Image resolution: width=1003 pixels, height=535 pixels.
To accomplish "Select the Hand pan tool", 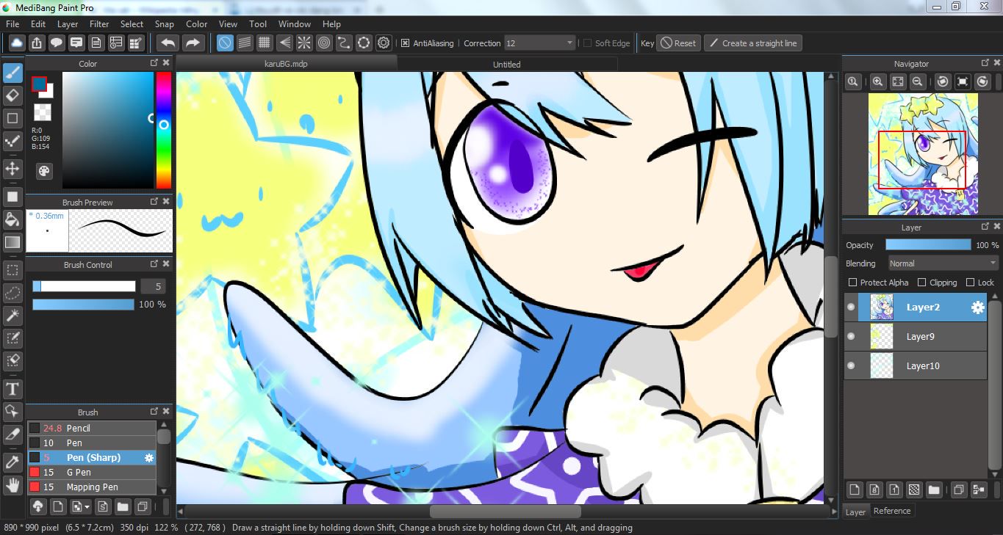I will tap(12, 484).
